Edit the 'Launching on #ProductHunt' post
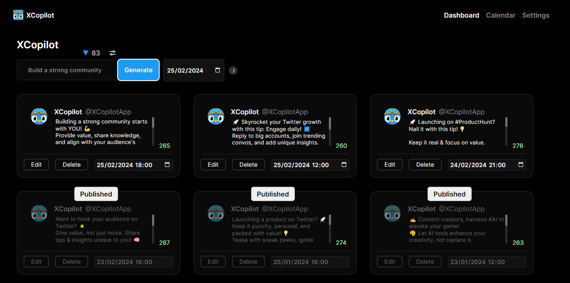 pos(390,165)
